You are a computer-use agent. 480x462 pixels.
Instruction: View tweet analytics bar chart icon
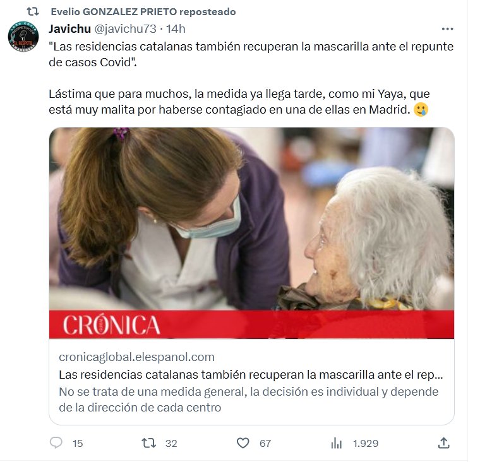[336, 442]
